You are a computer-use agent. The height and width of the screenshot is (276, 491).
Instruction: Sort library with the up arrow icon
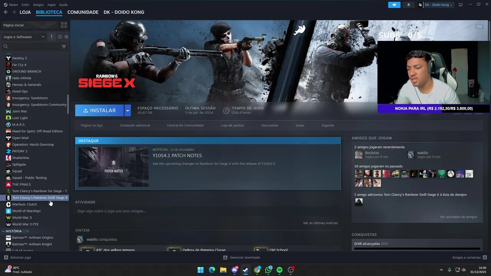point(51,37)
